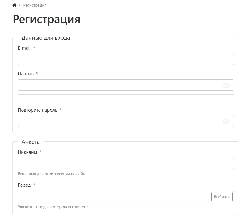
Task: Click the 'Анкета' section legend
Action: [x=31, y=142]
